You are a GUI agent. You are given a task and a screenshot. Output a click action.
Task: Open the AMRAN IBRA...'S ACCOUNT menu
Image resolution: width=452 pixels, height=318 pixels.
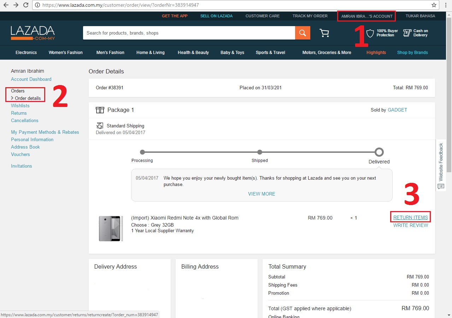(367, 16)
